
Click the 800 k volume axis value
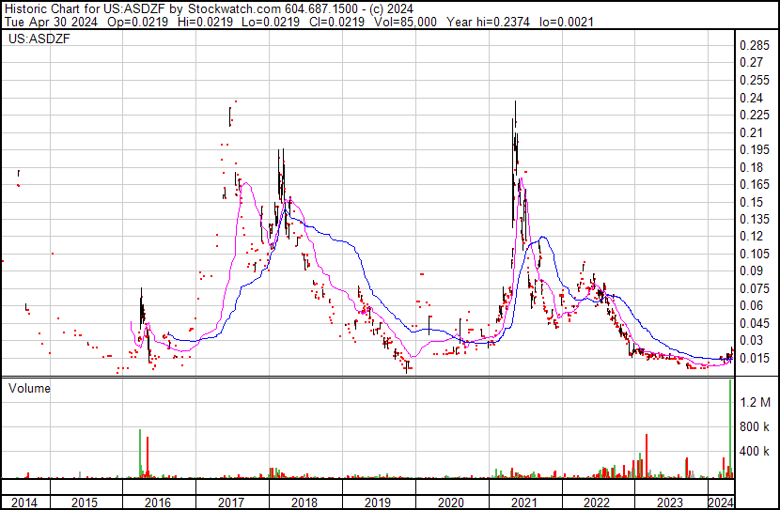click(x=755, y=427)
